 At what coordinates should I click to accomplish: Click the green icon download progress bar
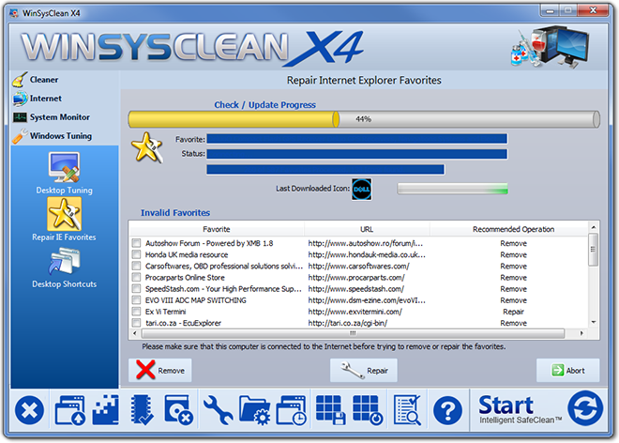(452, 189)
